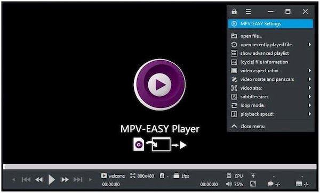Image resolution: width=320 pixels, height=193 pixels.
Task: Click the remaining time 00:00:00 on right
Action: point(209,184)
